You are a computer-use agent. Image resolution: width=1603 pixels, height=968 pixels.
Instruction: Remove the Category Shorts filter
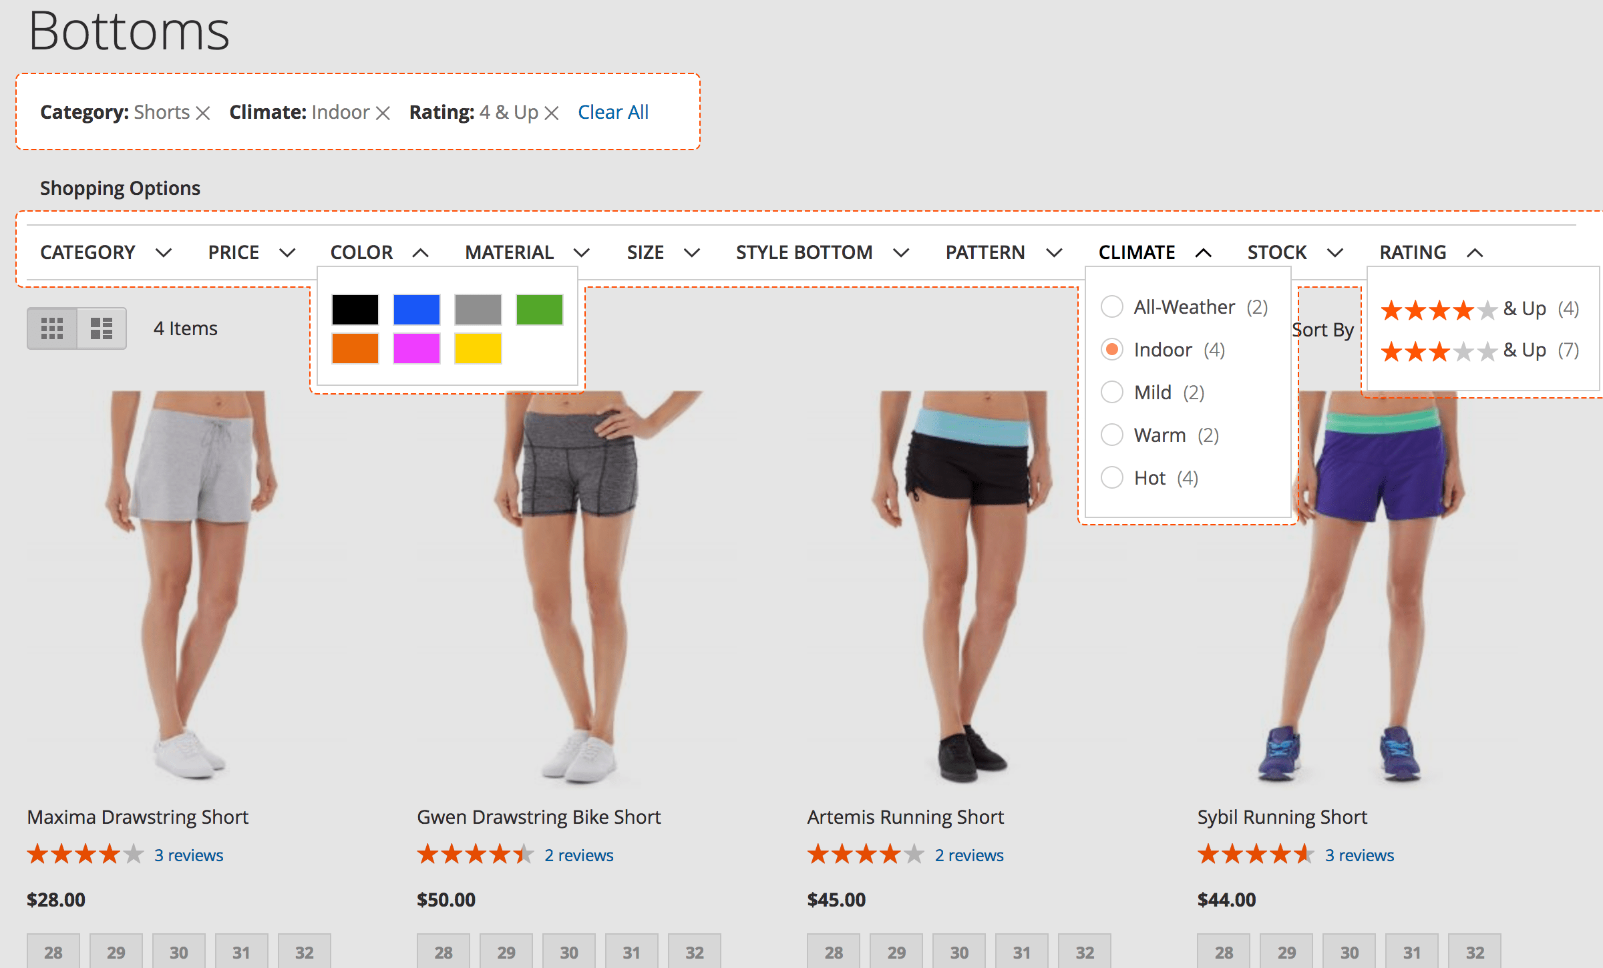203,113
